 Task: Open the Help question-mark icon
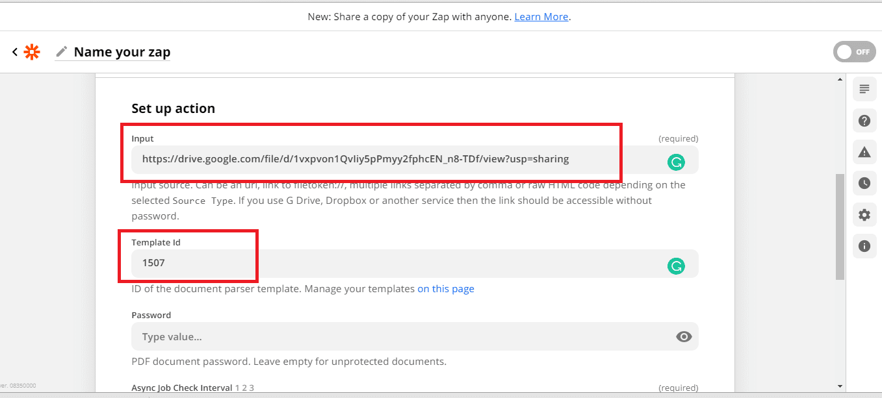864,120
